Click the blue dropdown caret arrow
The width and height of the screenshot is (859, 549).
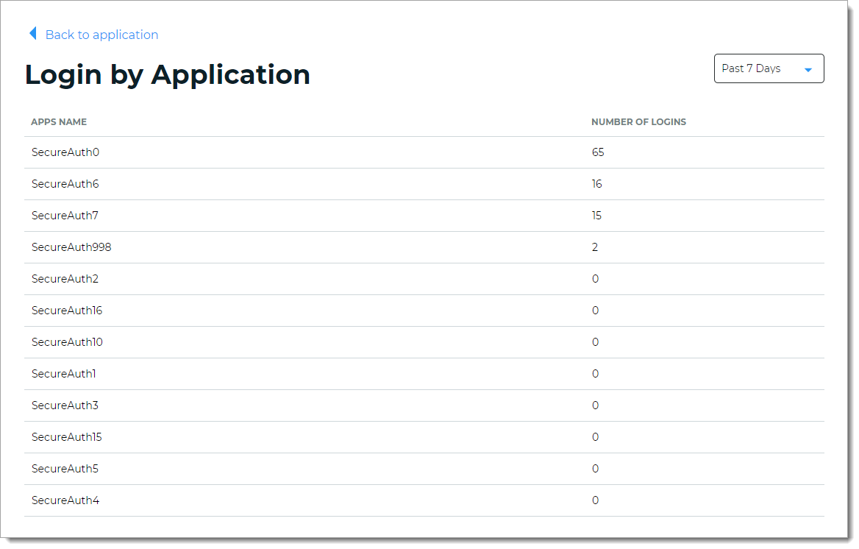click(808, 70)
